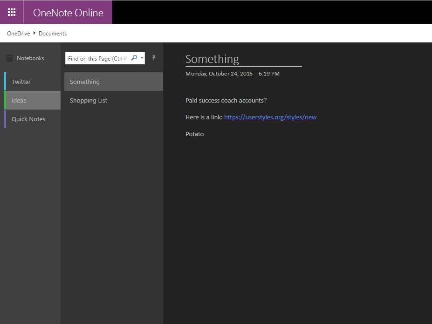
Task: Click the search magnifier icon
Action: (x=134, y=58)
